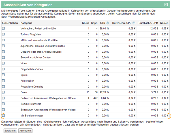
Task: Exclude Obszöne oder grobe Ausdrucksweise category
Action: click(x=3, y=52)
